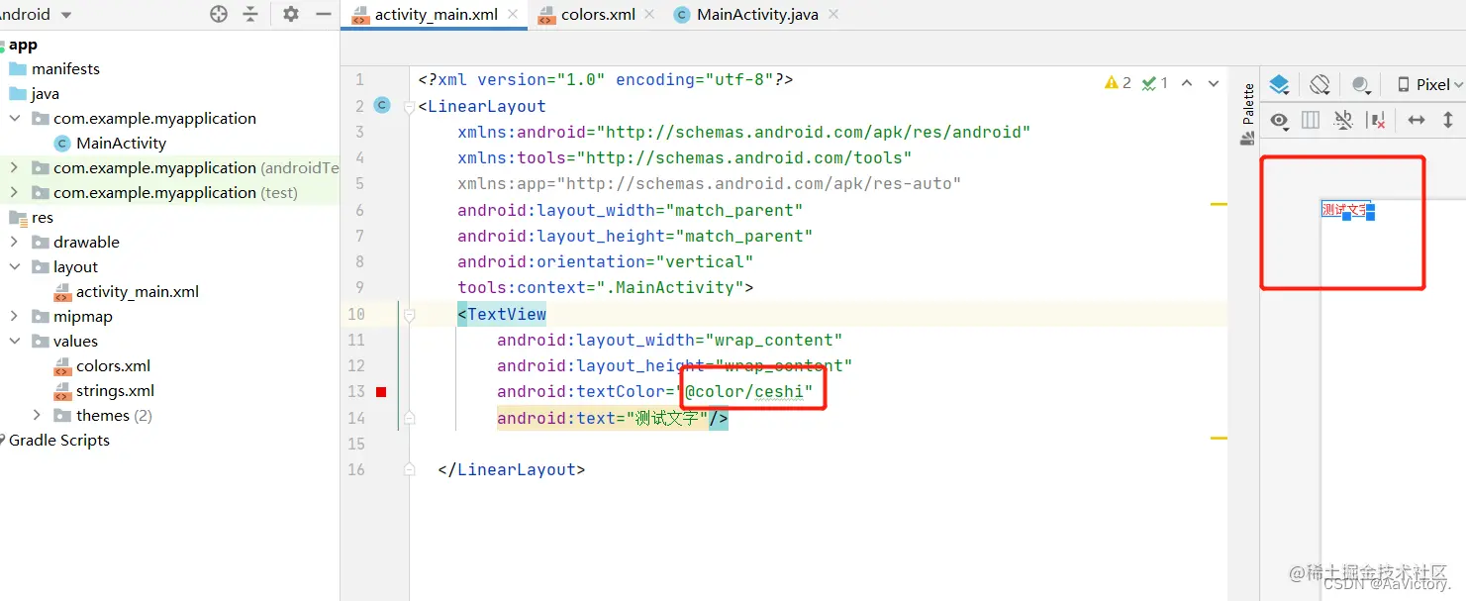Expand the themes (2) node
The width and height of the screenshot is (1466, 601).
click(x=37, y=415)
